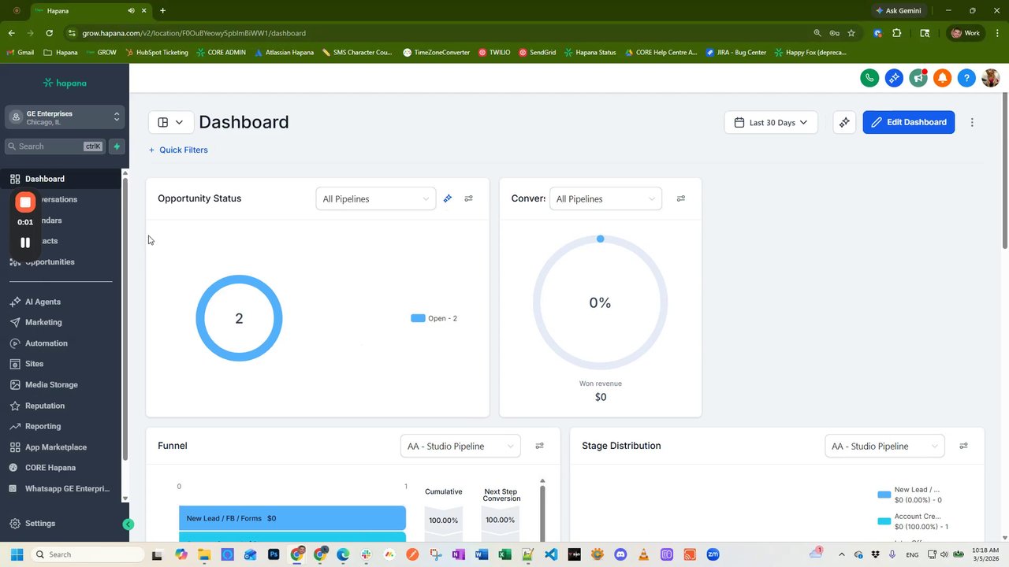Expand the Conversion widget All Pipelines dropdown
Viewport: 1009px width, 567px height.
click(605, 198)
